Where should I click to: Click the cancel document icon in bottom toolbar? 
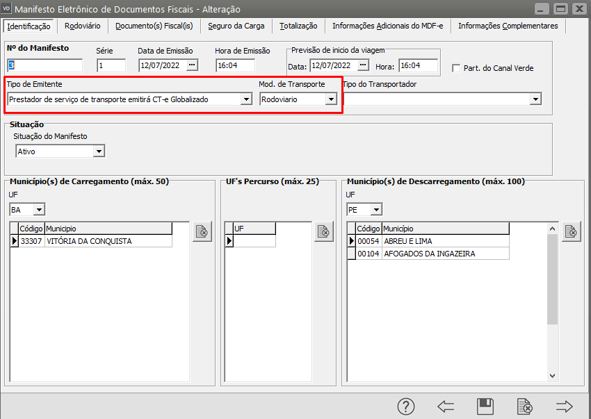point(525,406)
